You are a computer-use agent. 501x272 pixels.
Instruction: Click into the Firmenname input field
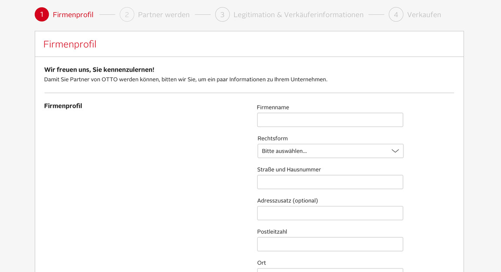(x=330, y=119)
